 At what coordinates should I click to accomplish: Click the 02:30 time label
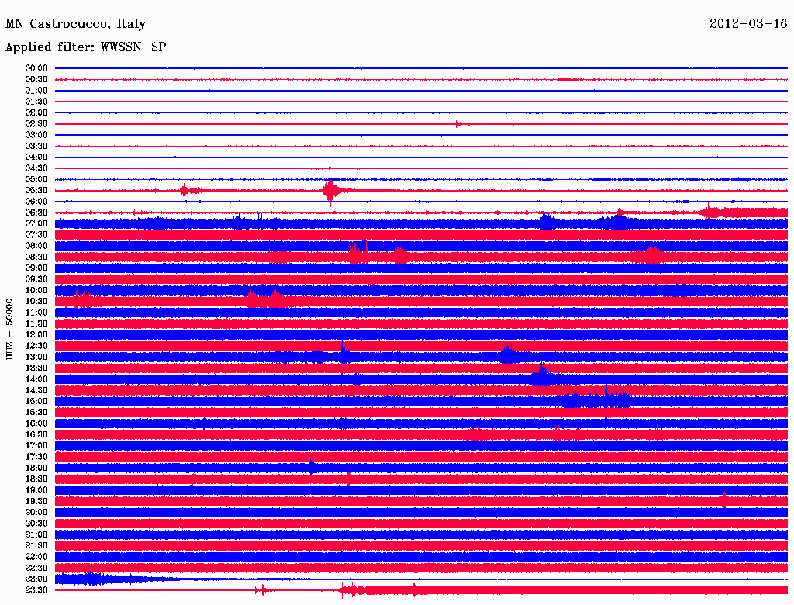(x=36, y=124)
